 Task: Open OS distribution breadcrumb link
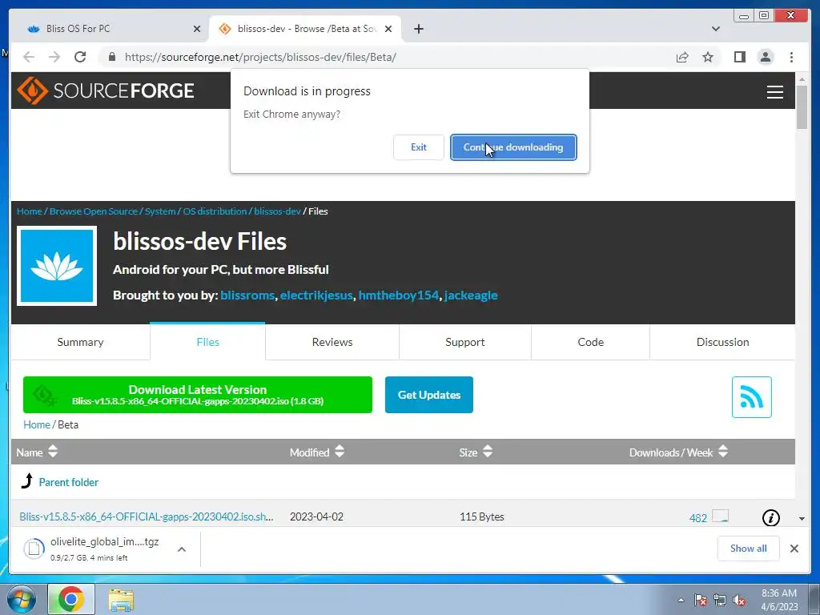click(215, 211)
